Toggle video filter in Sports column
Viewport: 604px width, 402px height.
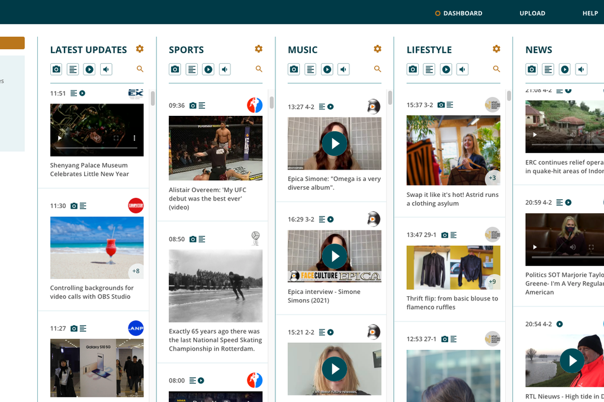coord(208,70)
